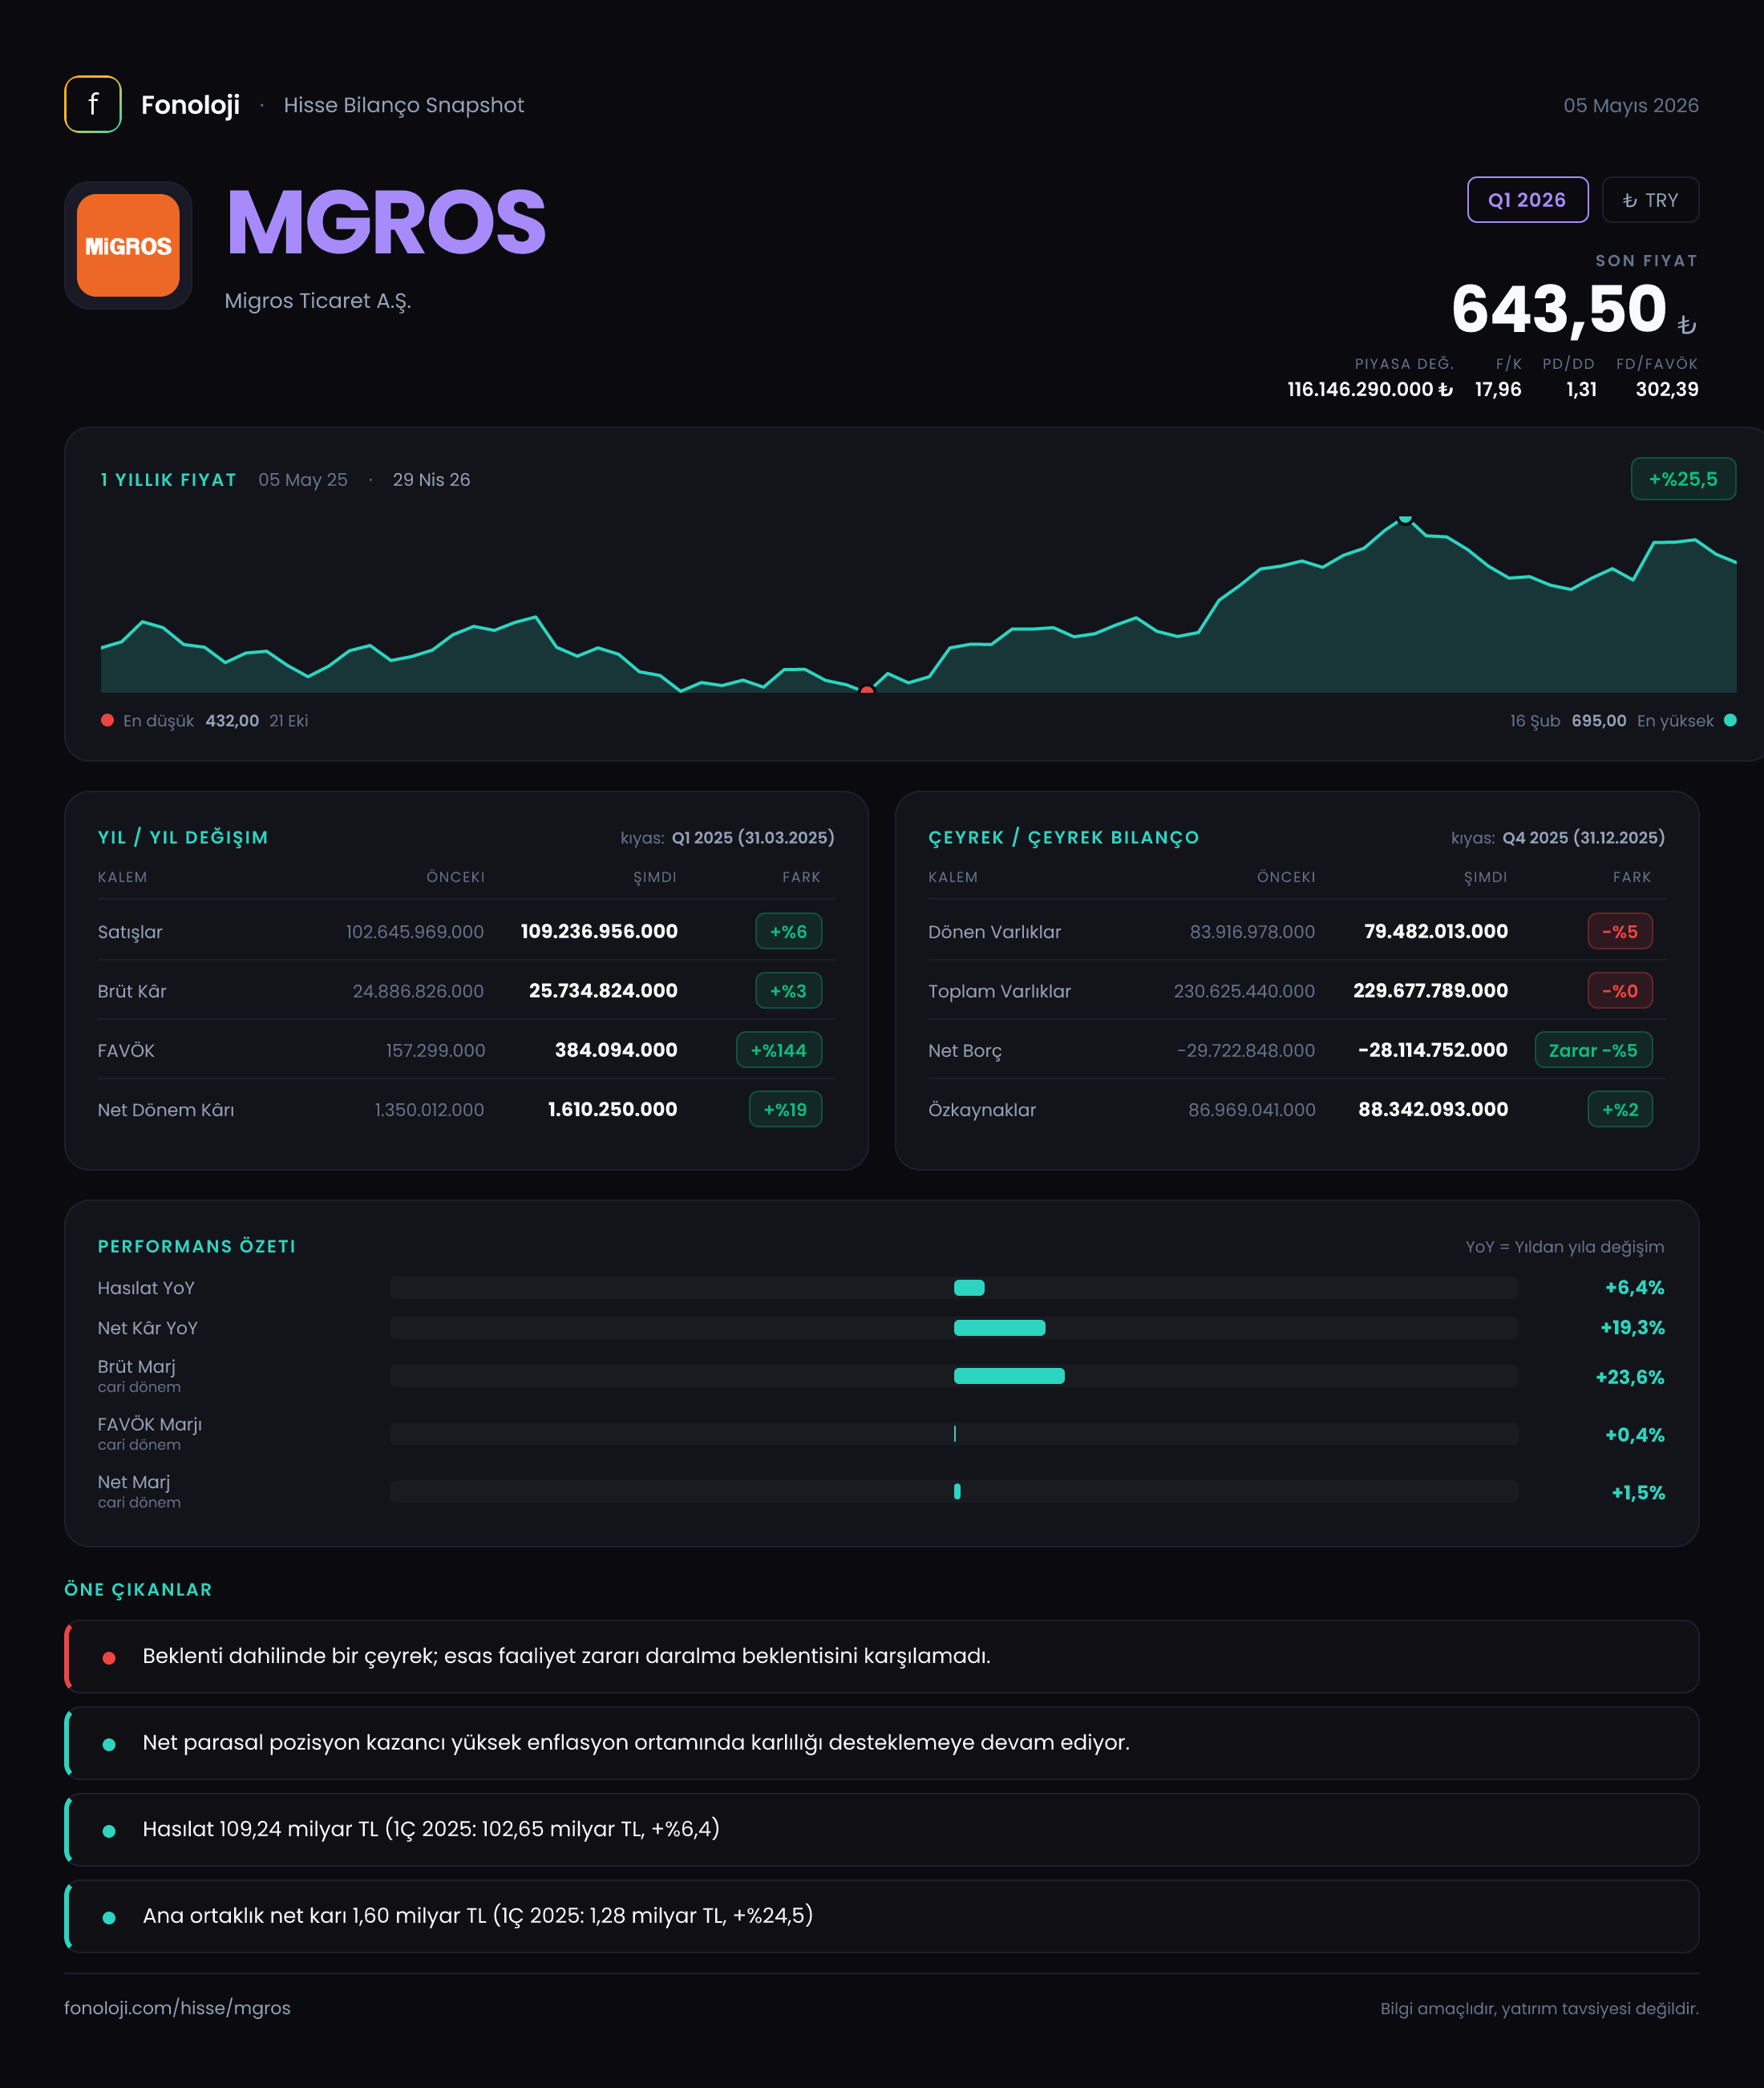Click Dönen Varlıklar value 79.482.013.000

coord(1436,931)
